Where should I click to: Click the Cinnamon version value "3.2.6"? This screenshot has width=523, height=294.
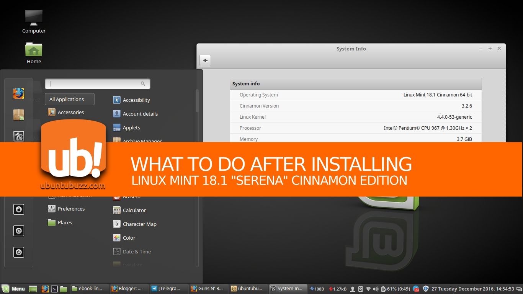click(x=467, y=106)
